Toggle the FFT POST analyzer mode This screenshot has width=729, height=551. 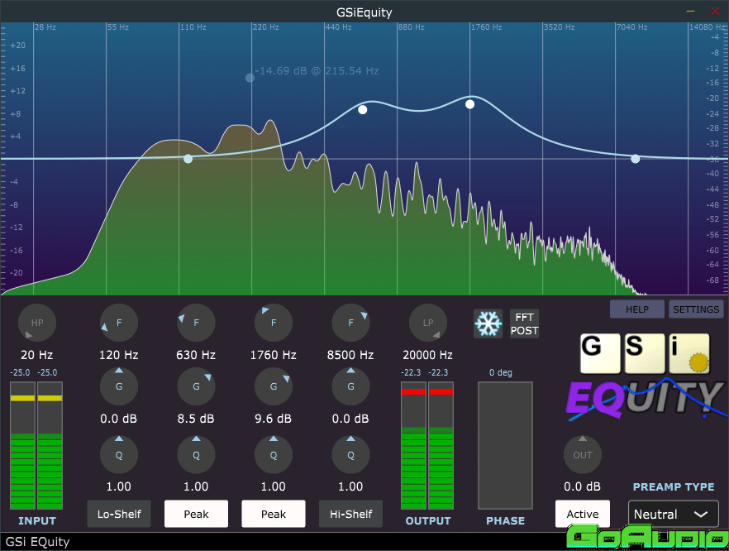[x=524, y=323]
